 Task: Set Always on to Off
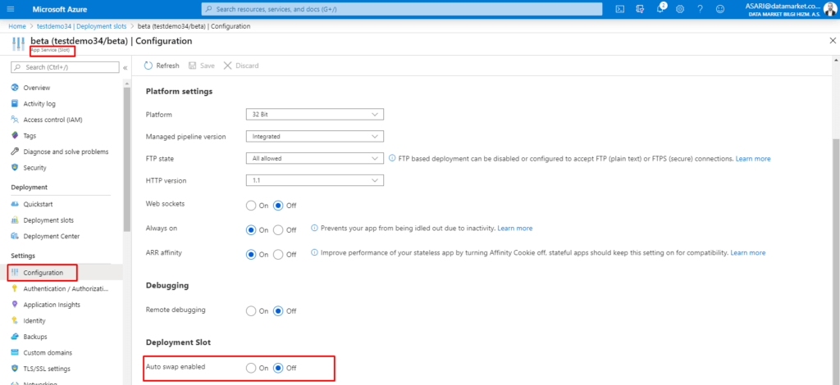279,229
